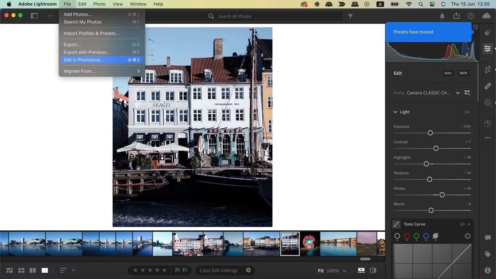
Task: Open the profile browser grid icon
Action: pos(467,93)
